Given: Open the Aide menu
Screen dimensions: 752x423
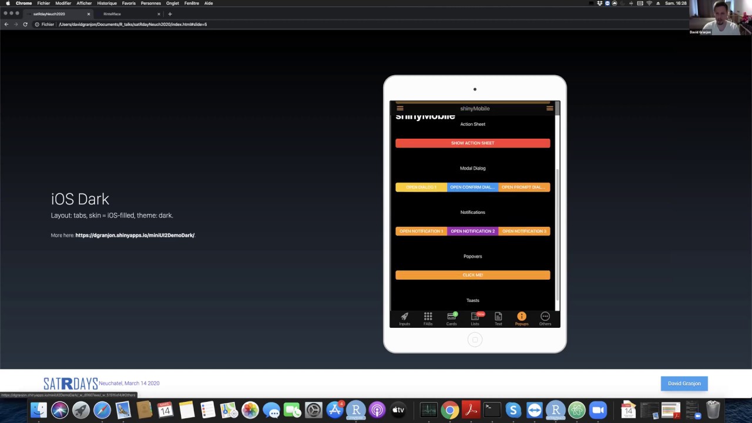Looking at the screenshot, I should [209, 3].
